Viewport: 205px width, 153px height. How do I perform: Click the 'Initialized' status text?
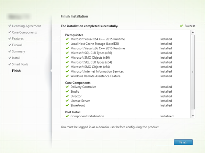[167, 116]
